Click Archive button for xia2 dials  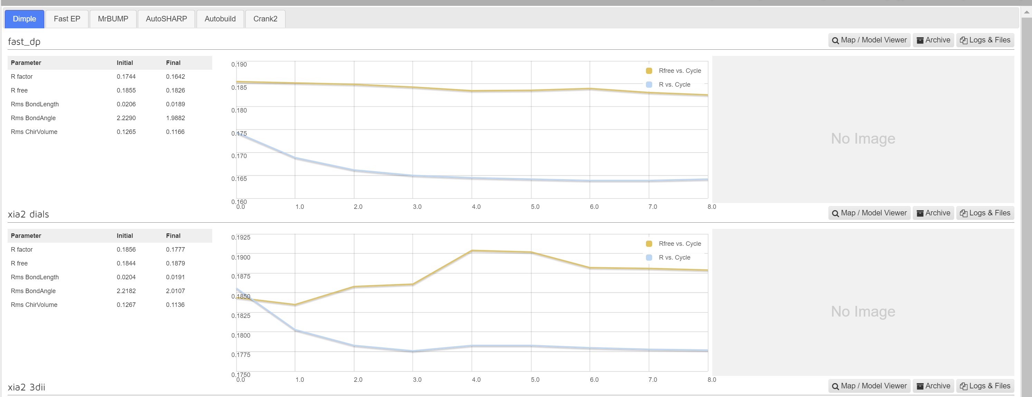click(x=933, y=213)
